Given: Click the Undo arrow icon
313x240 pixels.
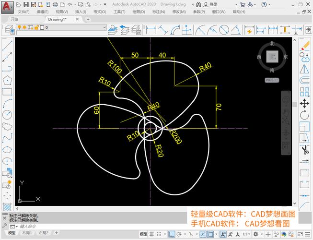Looking at the screenshot, I should [70, 4].
